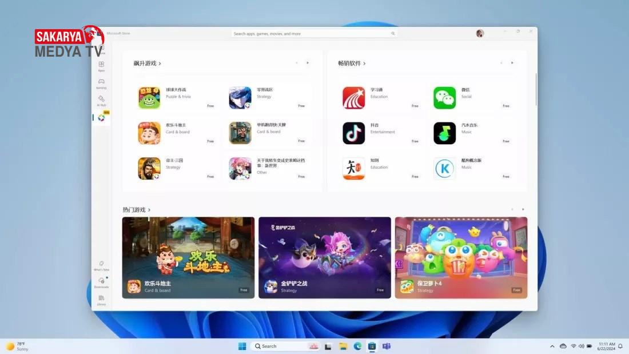
Task: Open the Windows Start menu on taskbar
Action: click(x=242, y=346)
